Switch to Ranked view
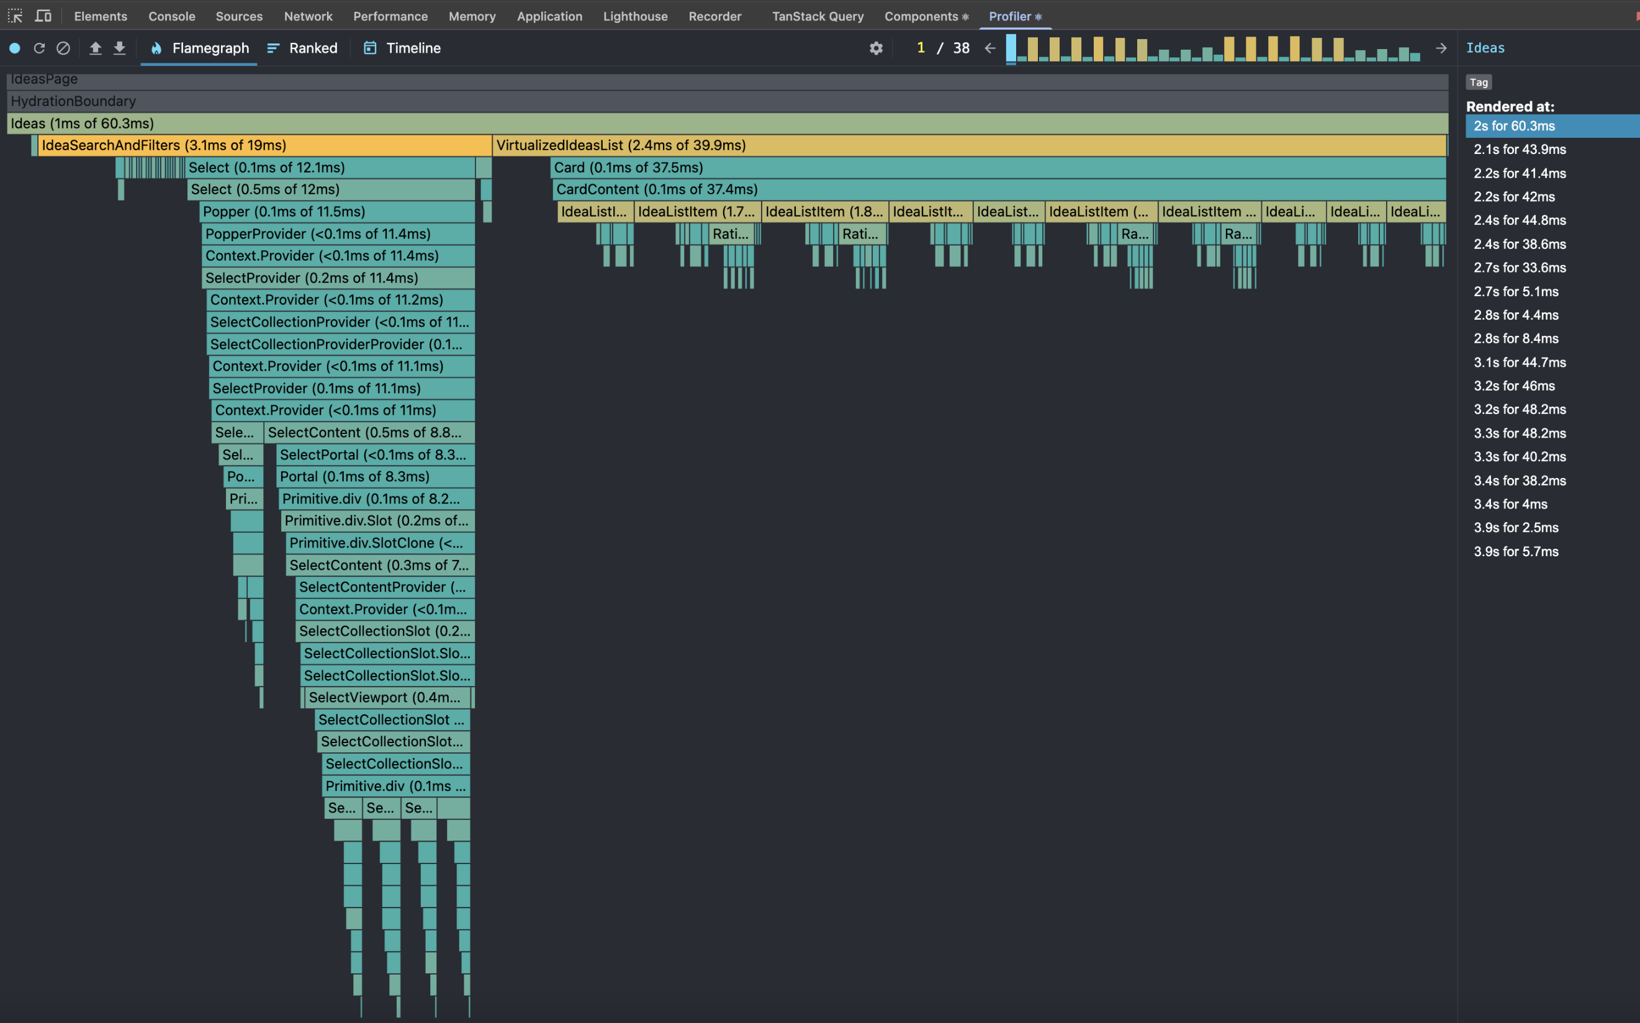The height and width of the screenshot is (1023, 1640). (302, 48)
